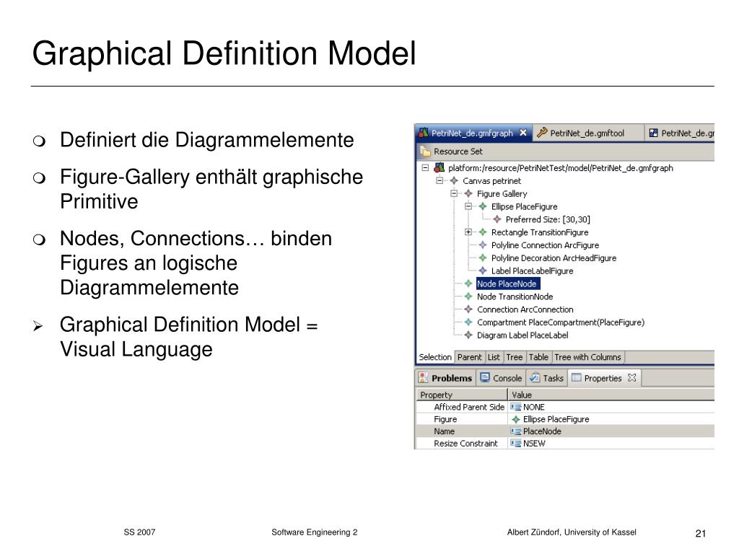Select Label PlaceLabelFigure tree item
The image size is (739, 554).
(x=532, y=271)
